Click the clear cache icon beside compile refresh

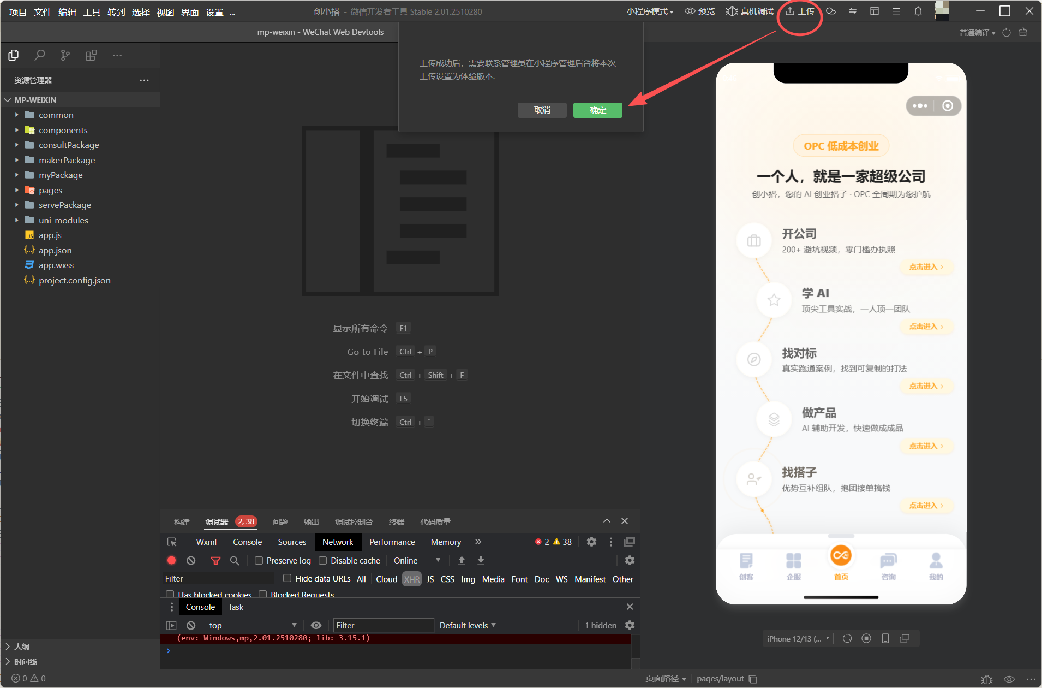1023,33
